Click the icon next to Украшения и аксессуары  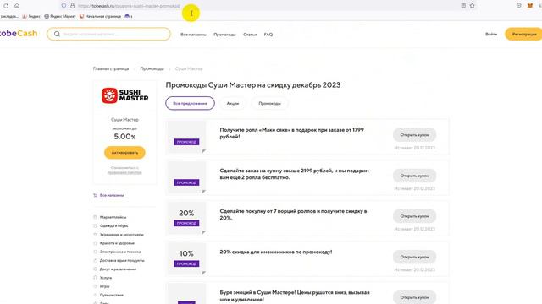(96, 235)
